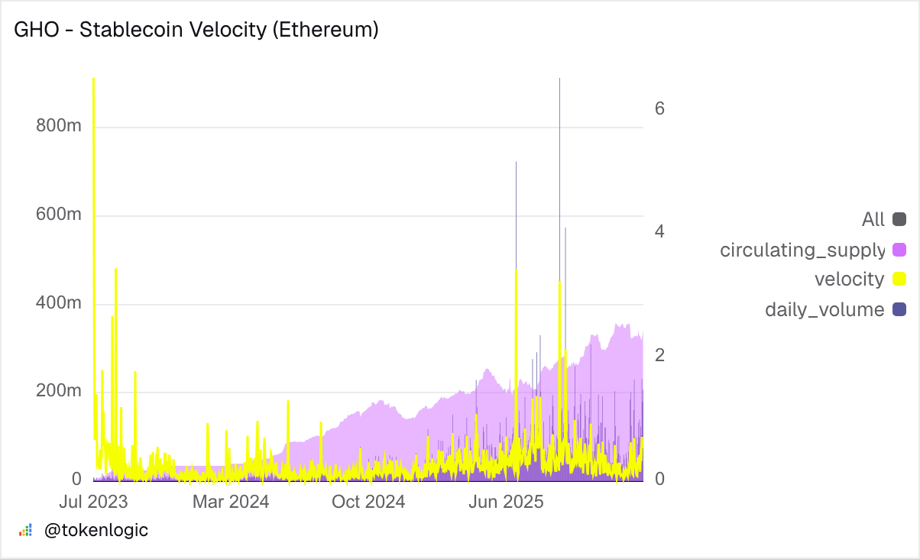
Task: Select the Mar 2024 x-axis label
Action: point(231,502)
